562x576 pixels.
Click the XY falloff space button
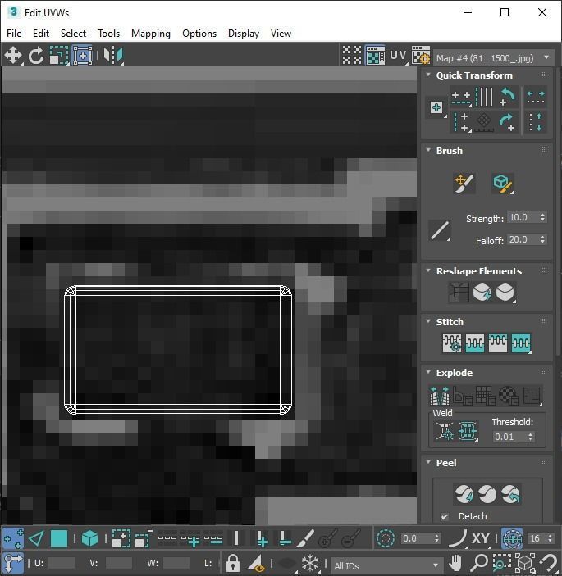[x=480, y=538]
